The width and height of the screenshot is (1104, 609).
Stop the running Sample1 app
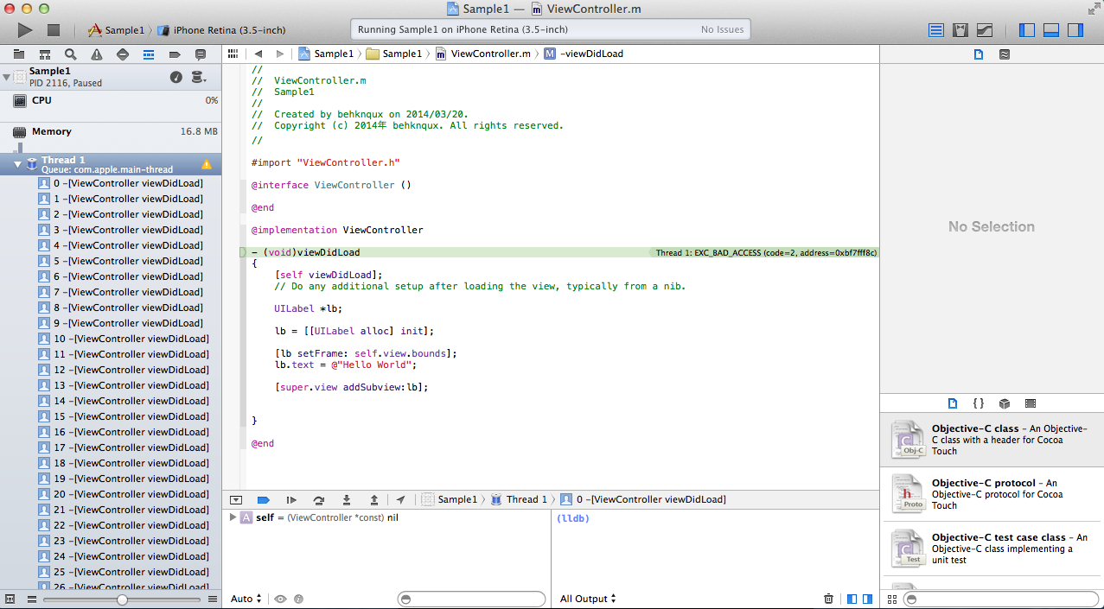[54, 30]
